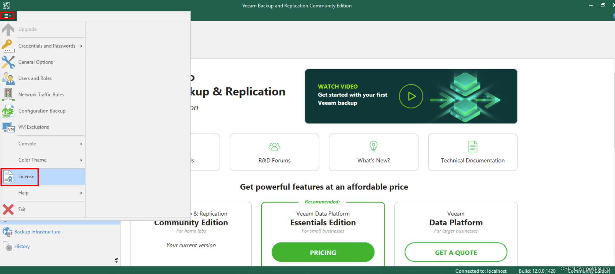Minimize the Veeam window
This screenshot has height=274, width=615.
pos(591,6)
